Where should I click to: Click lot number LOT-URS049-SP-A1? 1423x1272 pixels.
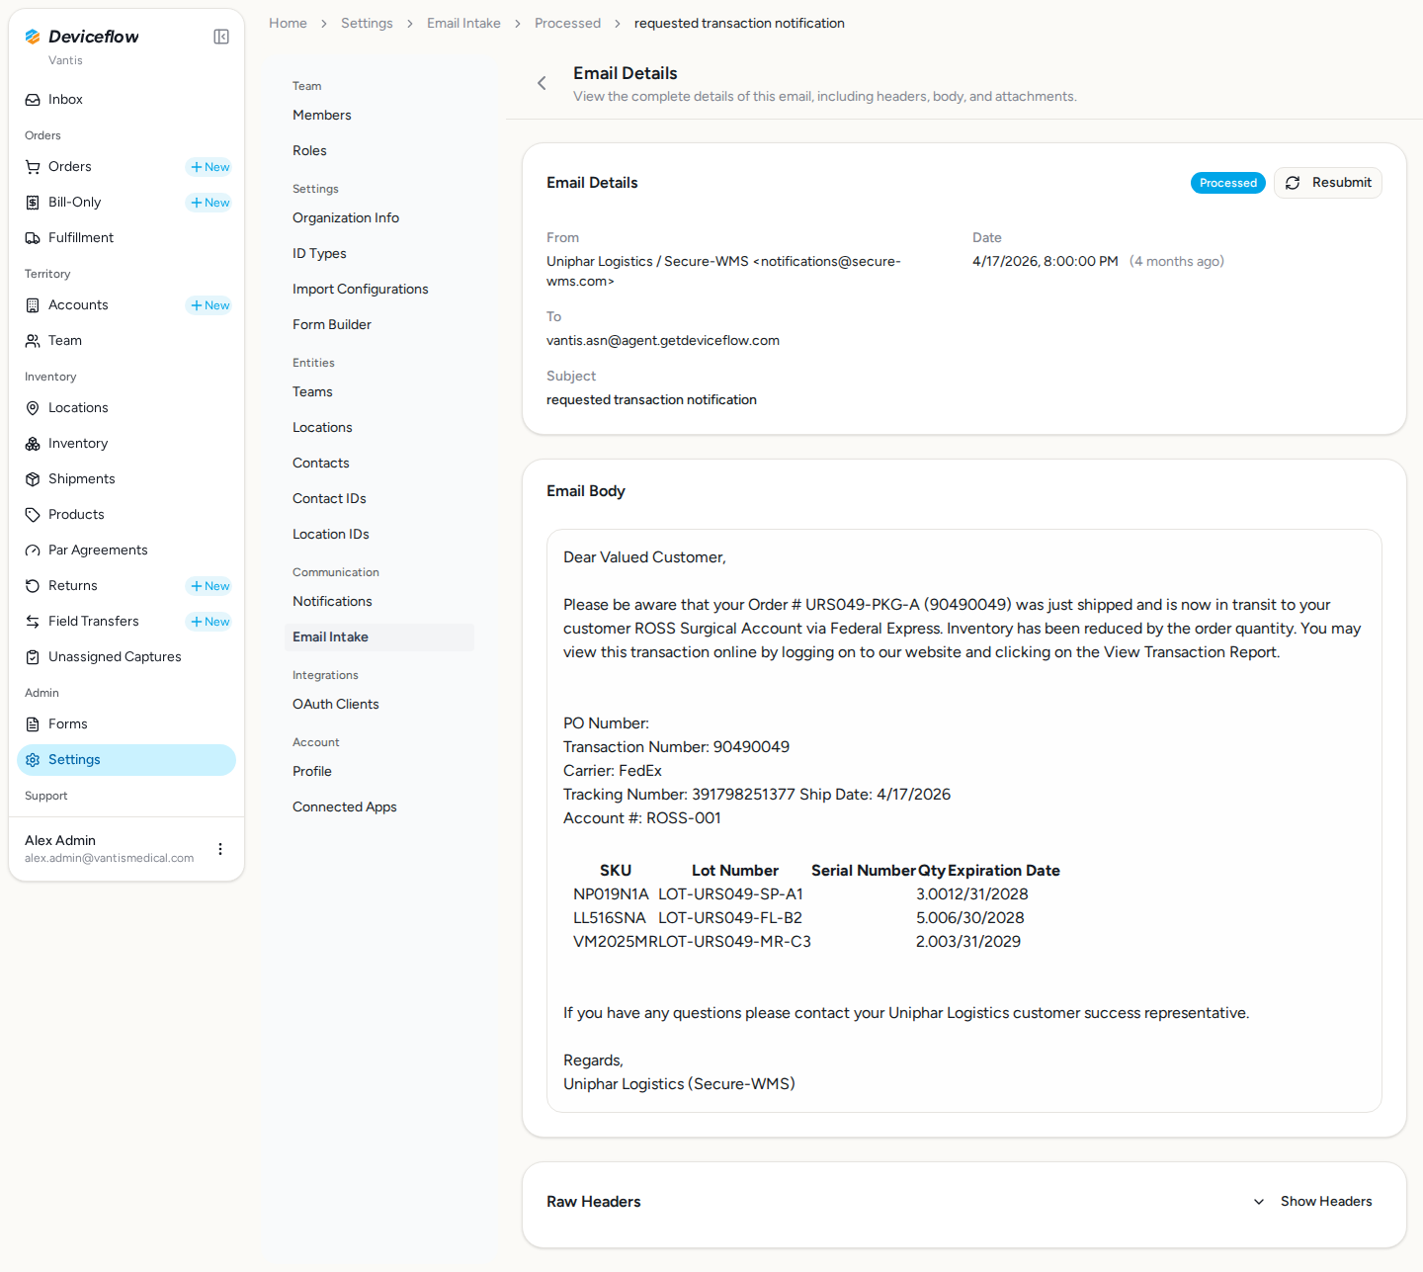pos(730,894)
